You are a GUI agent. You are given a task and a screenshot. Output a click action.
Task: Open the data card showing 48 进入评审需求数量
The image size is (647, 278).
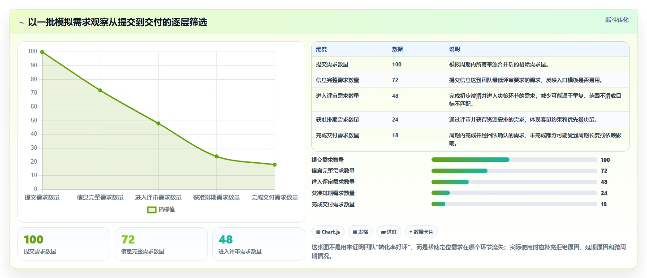tap(259, 244)
